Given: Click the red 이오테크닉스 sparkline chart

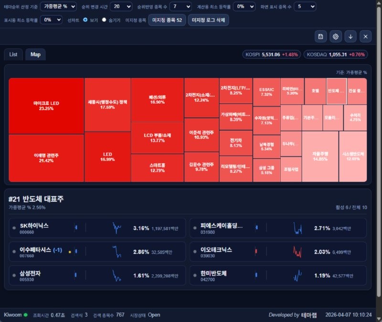Looking at the screenshot, I should click(x=298, y=251).
